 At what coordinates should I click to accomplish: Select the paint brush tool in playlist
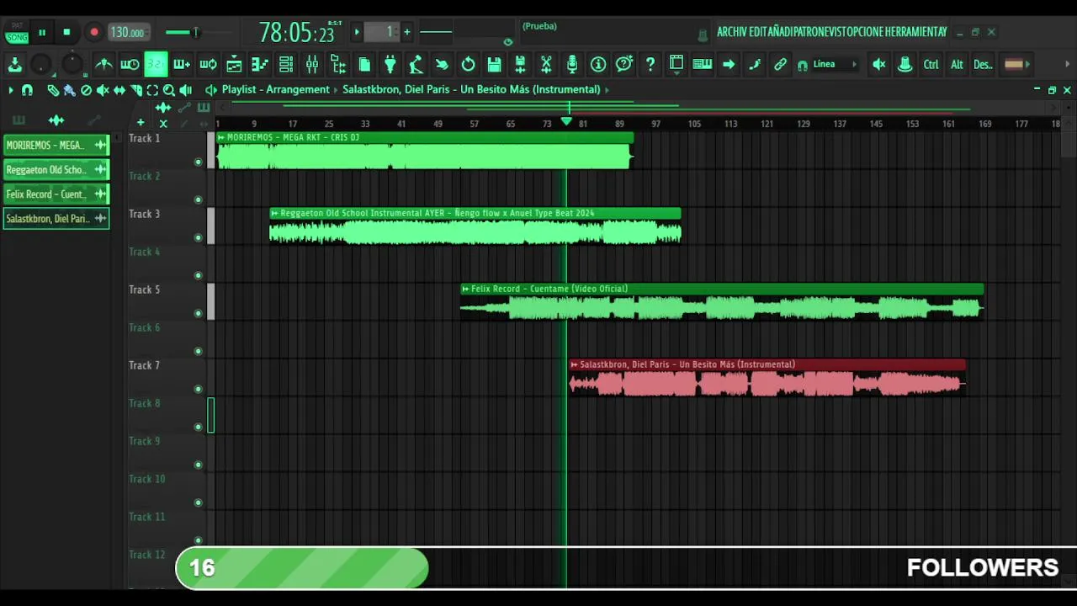69,90
